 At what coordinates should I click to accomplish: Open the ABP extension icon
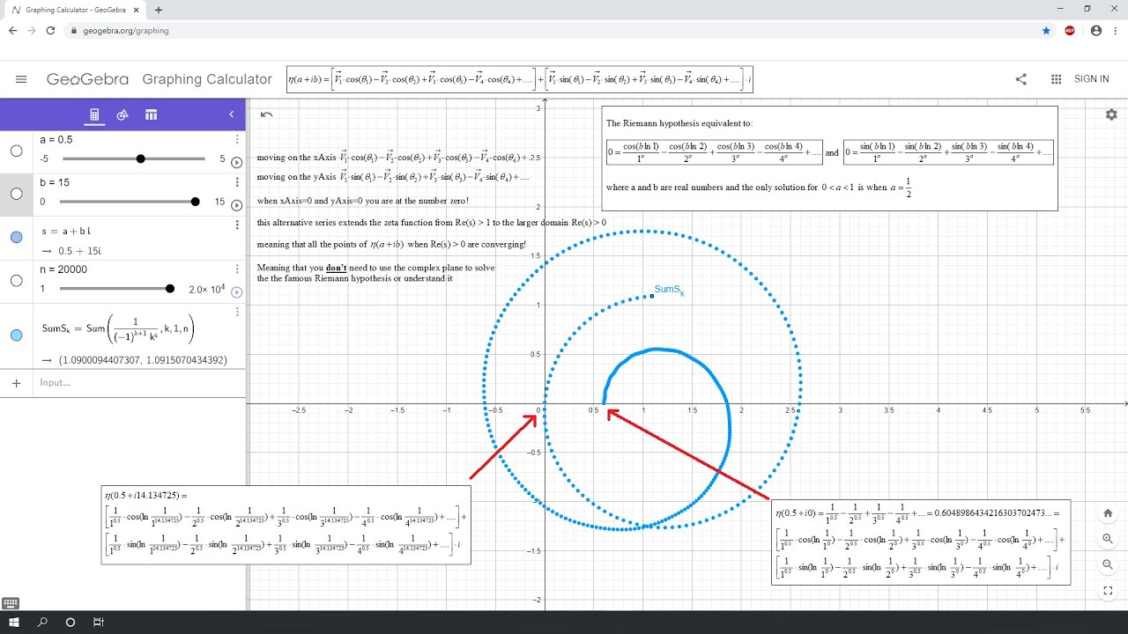(x=1071, y=30)
